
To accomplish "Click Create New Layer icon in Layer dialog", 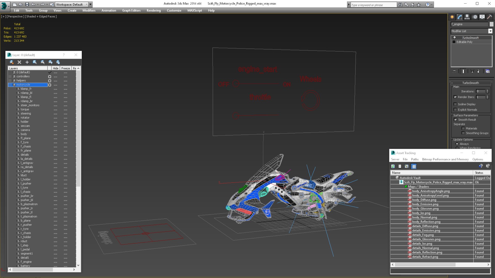I will [11, 62].
